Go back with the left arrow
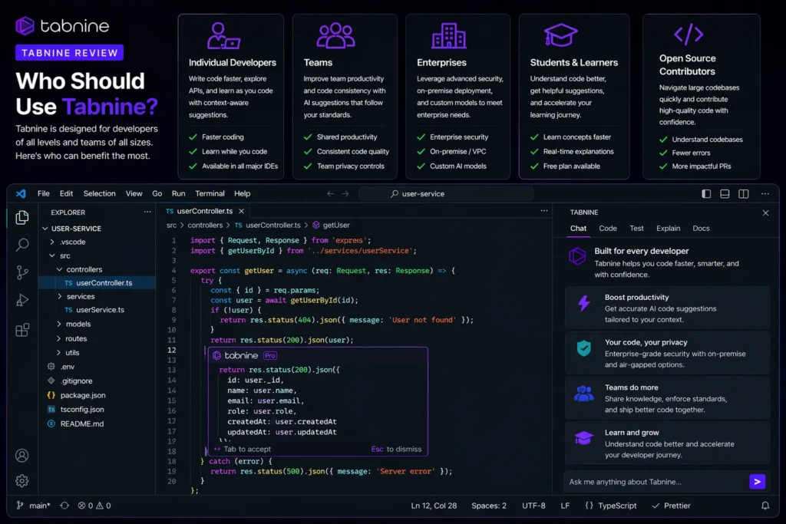This screenshot has width=786, height=524. pyautogui.click(x=330, y=194)
